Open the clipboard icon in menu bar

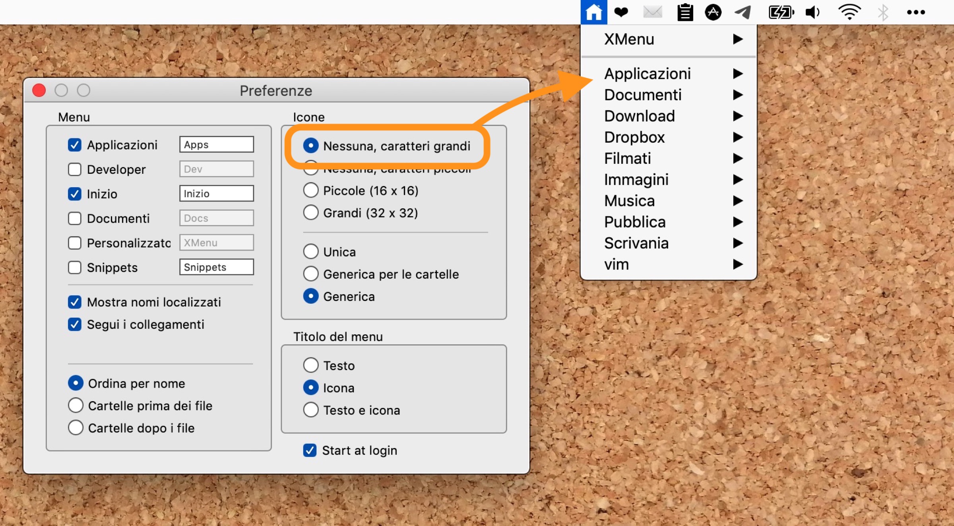point(685,12)
